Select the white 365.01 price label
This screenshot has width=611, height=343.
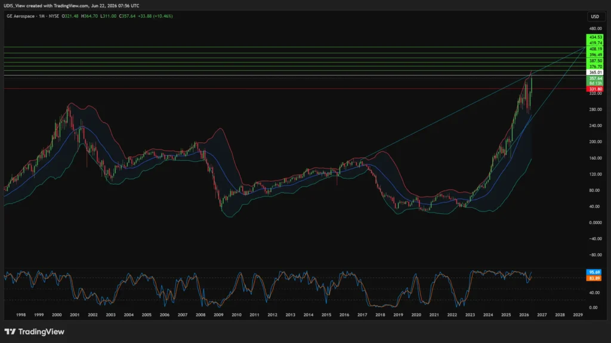coord(595,72)
